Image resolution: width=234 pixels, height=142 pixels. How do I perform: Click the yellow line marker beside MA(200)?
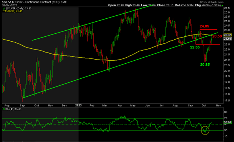coord(4,11)
